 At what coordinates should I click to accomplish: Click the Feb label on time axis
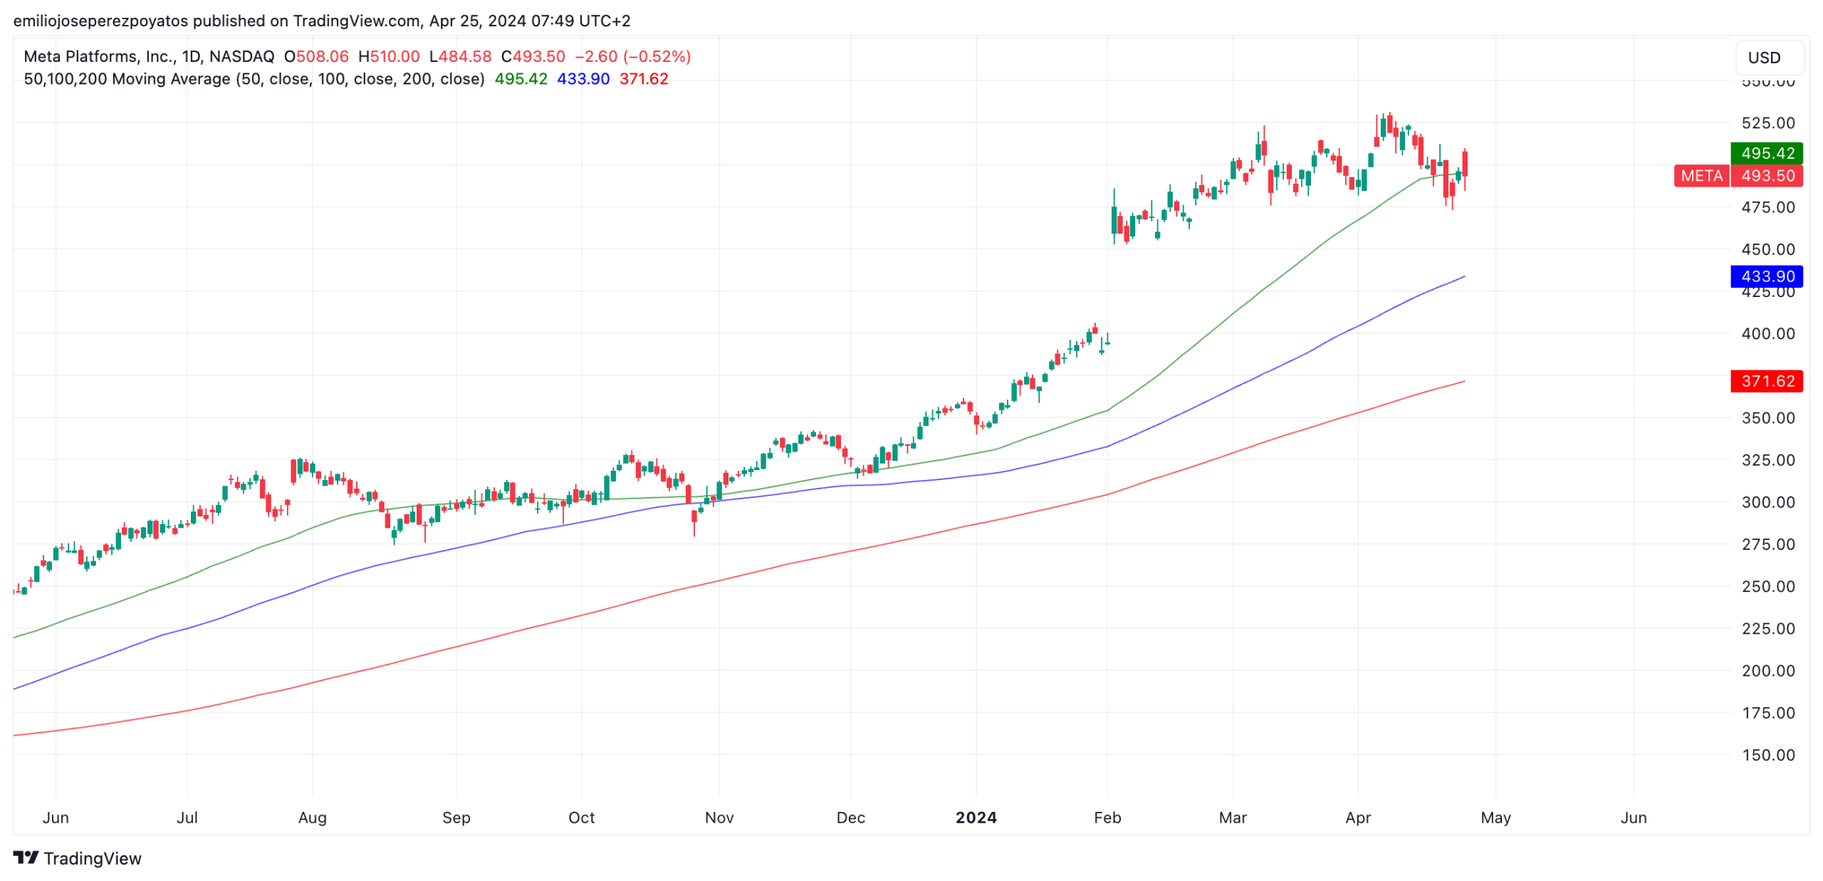tap(1107, 817)
